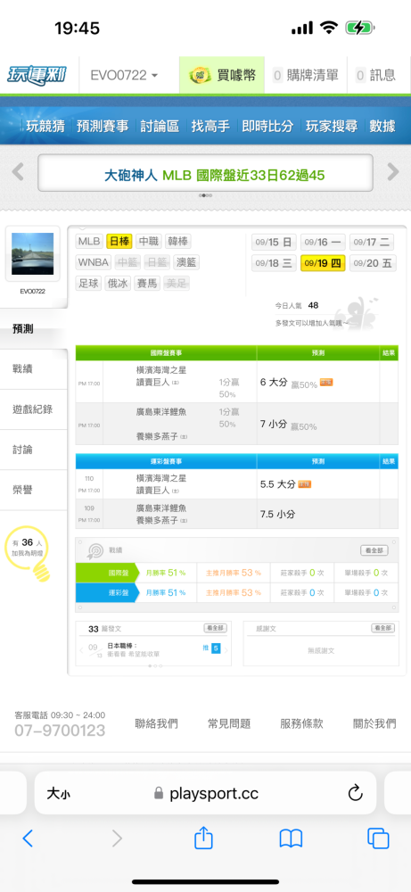
Task: Tap the Safari back arrow
Action: [28, 838]
